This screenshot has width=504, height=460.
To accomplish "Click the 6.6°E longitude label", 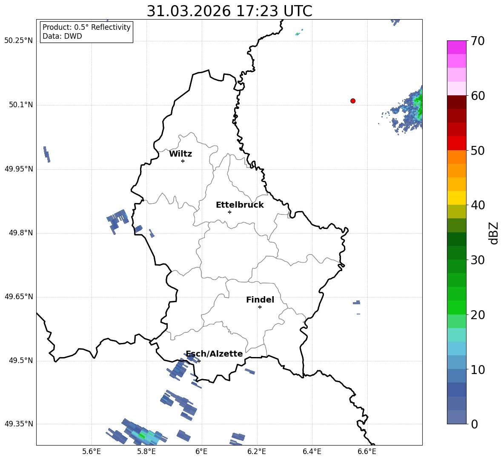I will click(x=367, y=451).
